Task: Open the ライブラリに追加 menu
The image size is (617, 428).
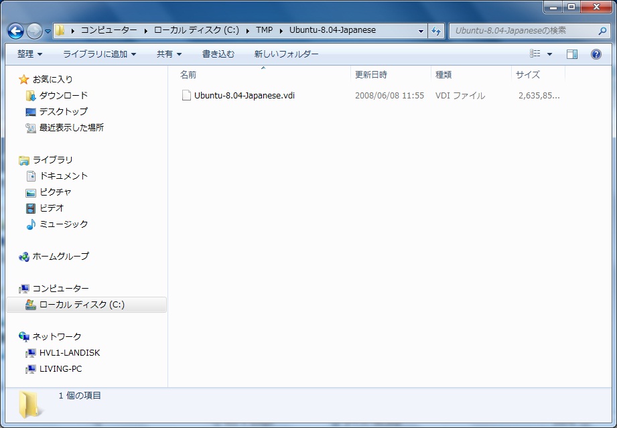Action: click(x=99, y=54)
